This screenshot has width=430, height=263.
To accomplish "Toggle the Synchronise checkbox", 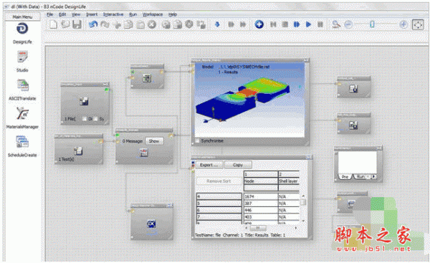I will (197, 140).
